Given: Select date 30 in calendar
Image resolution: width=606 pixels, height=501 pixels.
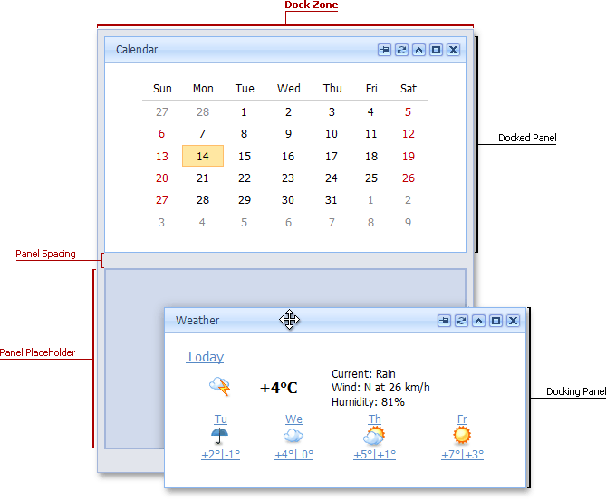Looking at the screenshot, I should 288,200.
